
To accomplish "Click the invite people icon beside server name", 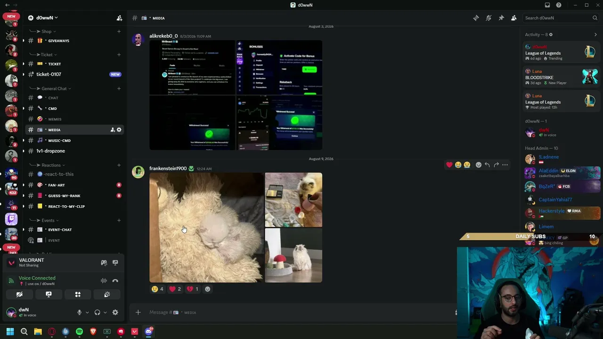I will click(119, 18).
